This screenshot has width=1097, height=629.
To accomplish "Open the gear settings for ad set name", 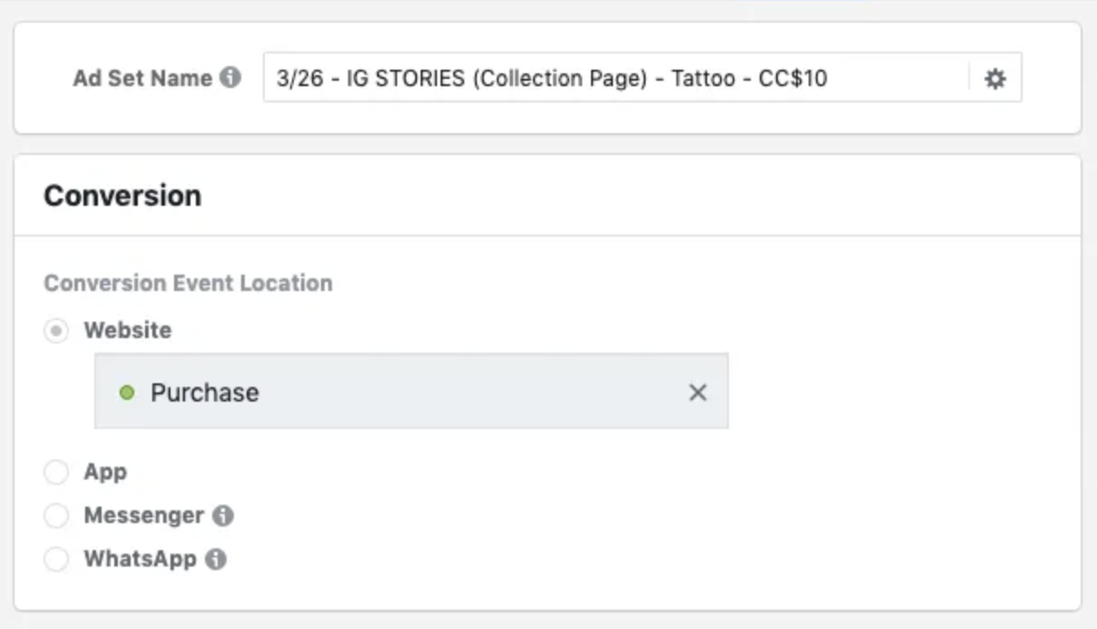I will pos(995,79).
